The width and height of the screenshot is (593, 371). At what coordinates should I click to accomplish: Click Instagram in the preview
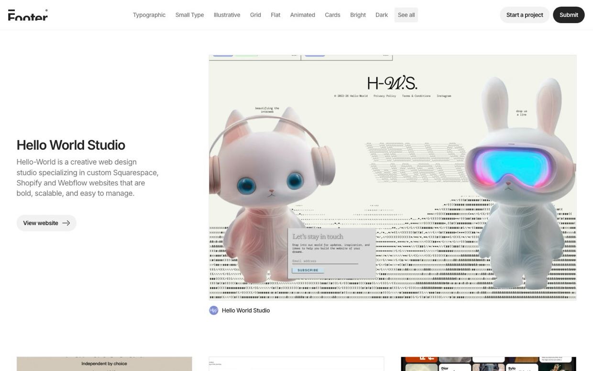[444, 96]
